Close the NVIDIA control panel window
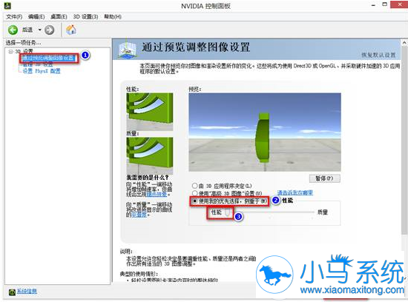The width and height of the screenshot is (408, 302). (x=400, y=4)
